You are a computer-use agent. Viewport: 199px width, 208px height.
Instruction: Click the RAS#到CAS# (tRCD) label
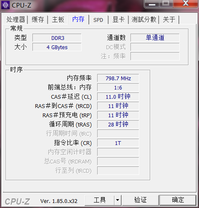pyautogui.click(x=63, y=106)
